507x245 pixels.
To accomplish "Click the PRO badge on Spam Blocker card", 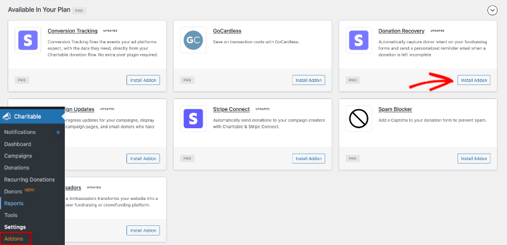I will pos(353,159).
